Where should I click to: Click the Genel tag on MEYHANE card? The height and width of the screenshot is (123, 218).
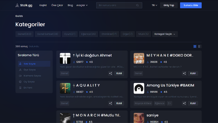tap(138, 73)
